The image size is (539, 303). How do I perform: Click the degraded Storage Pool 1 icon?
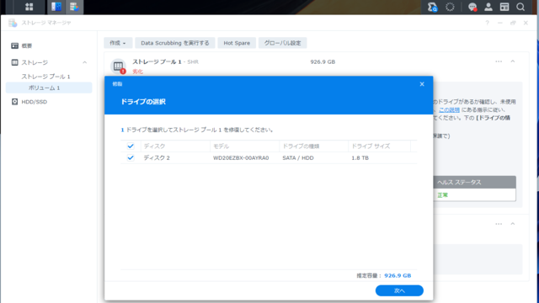click(x=118, y=66)
